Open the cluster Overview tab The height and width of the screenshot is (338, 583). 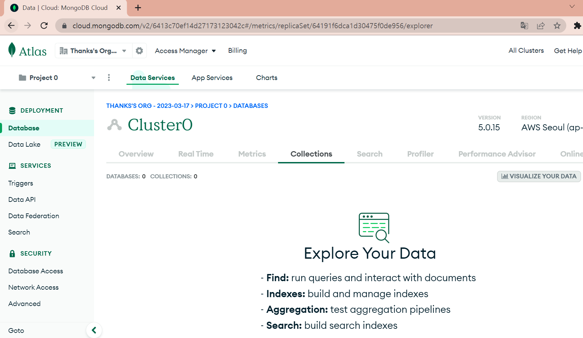coord(136,154)
